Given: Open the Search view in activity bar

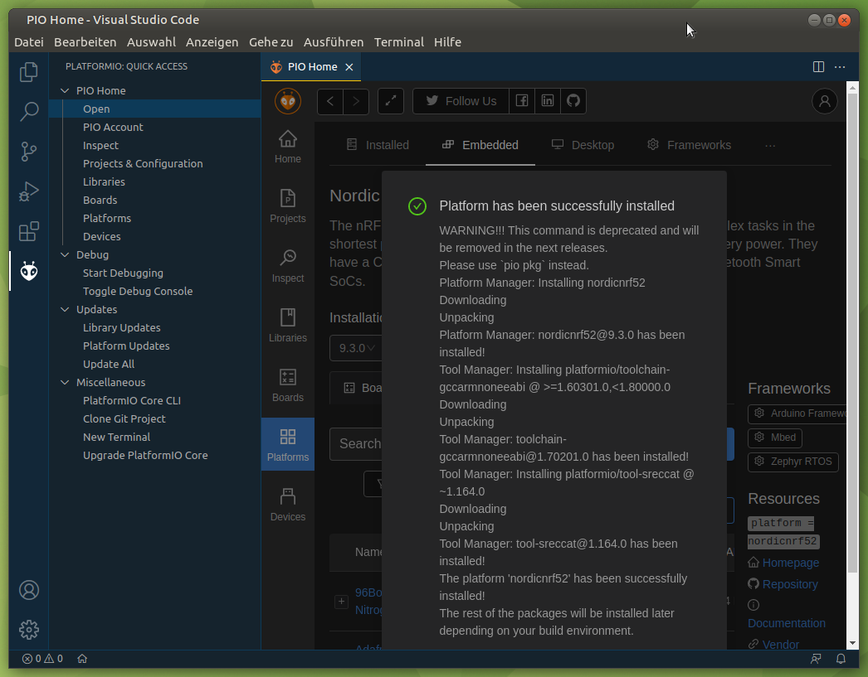Looking at the screenshot, I should click(29, 112).
